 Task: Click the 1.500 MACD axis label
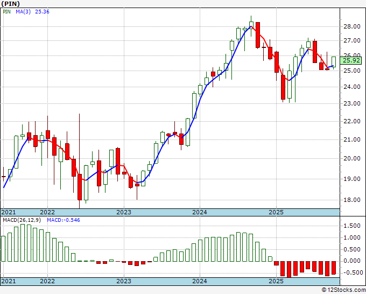[352, 226]
